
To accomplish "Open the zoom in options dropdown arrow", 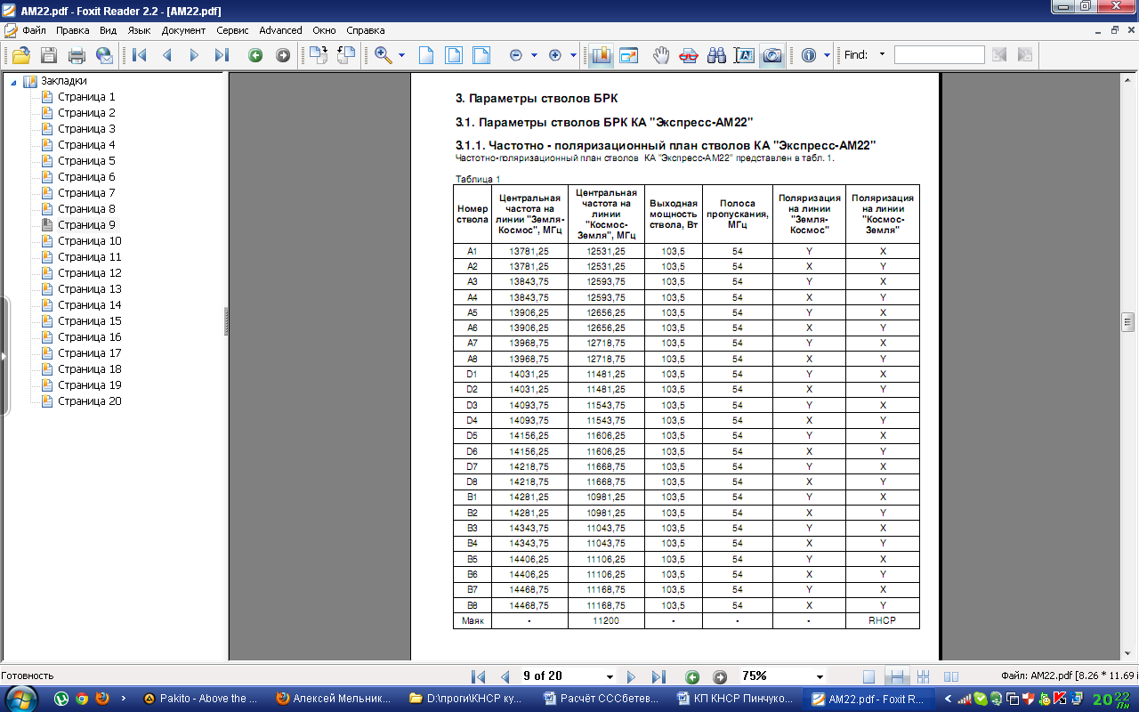I will coord(574,55).
